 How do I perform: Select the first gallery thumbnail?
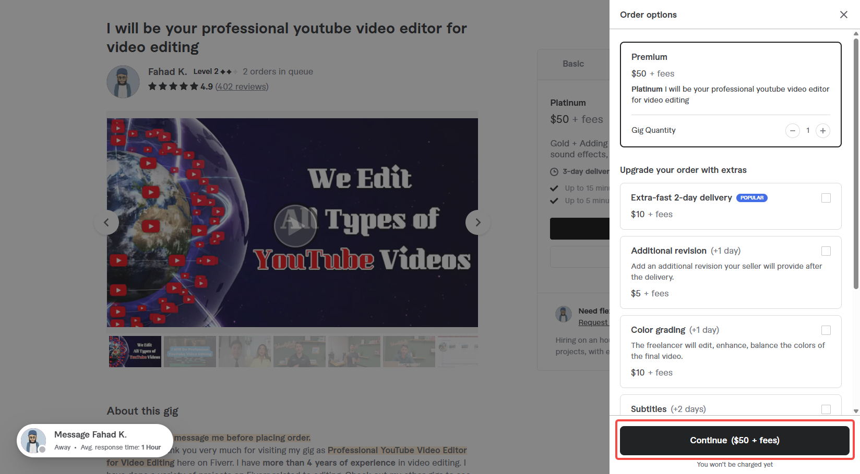(135, 351)
